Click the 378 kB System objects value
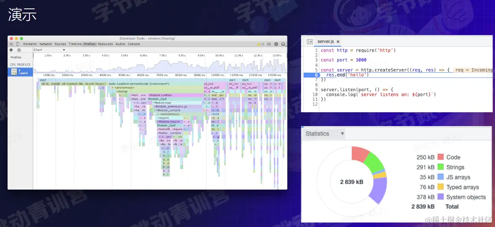Viewport: 495px width, 227px height. (426, 197)
